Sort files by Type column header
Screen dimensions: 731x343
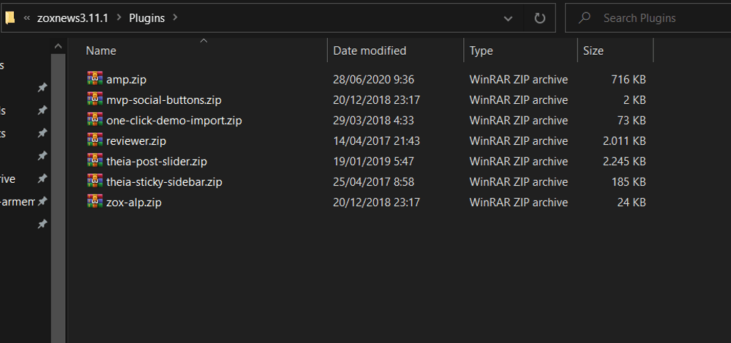481,50
